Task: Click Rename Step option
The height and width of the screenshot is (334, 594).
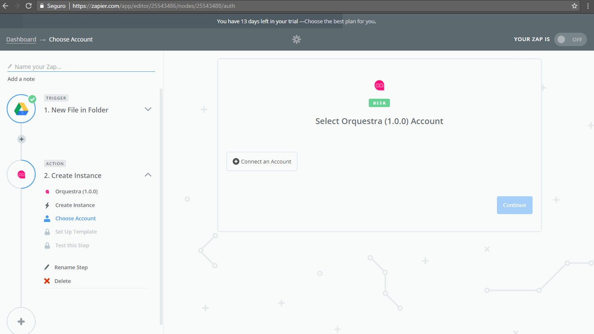Action: (x=71, y=267)
